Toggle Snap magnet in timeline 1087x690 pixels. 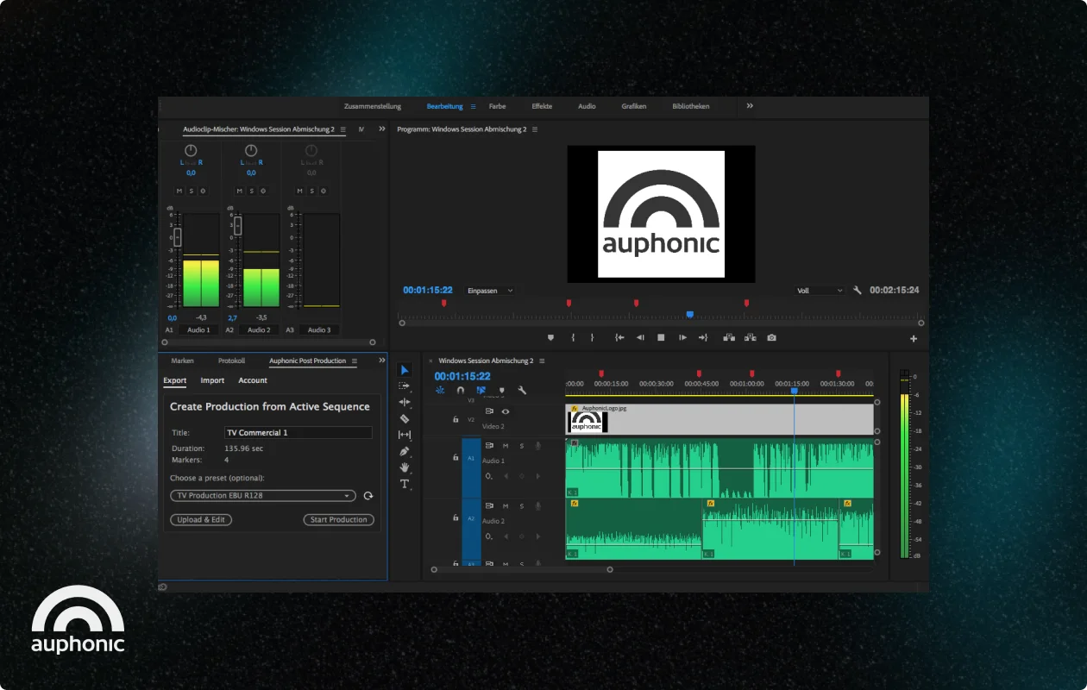(461, 390)
